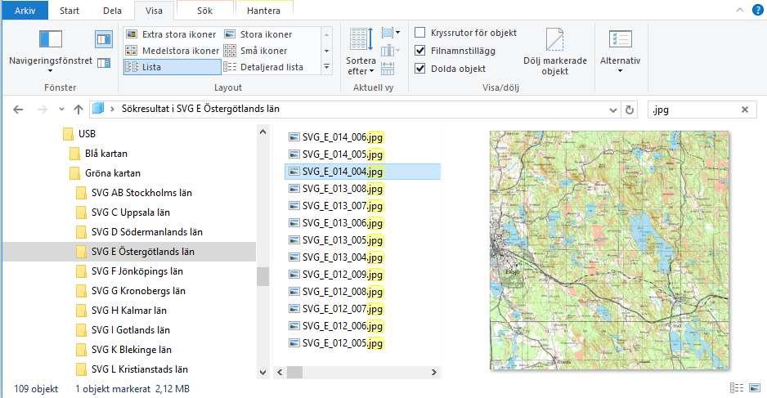
Task: Choose Små ikoner layout
Action: click(255, 51)
